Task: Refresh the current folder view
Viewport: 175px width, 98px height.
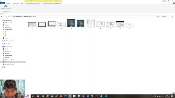Action: point(159,16)
